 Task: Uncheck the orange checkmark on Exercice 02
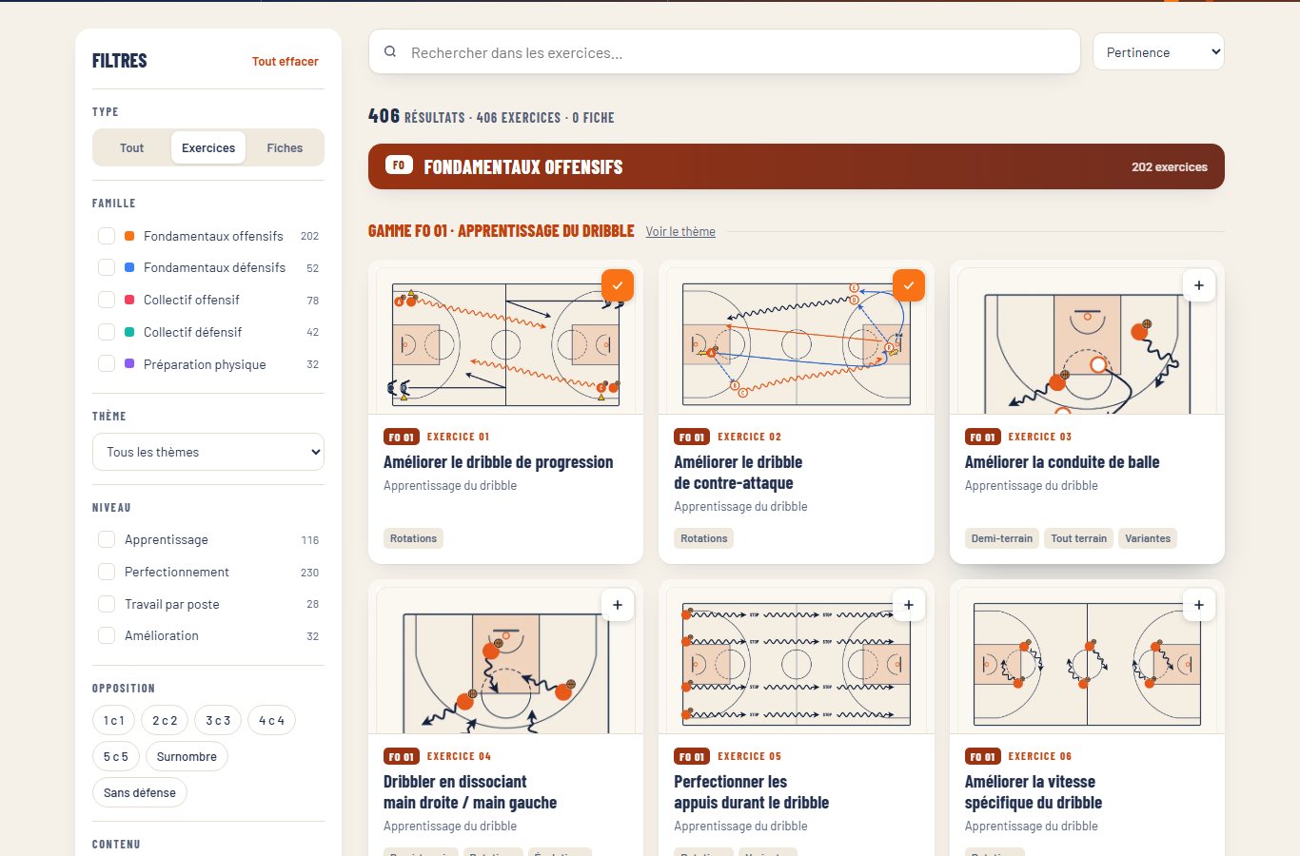pyautogui.click(x=909, y=285)
